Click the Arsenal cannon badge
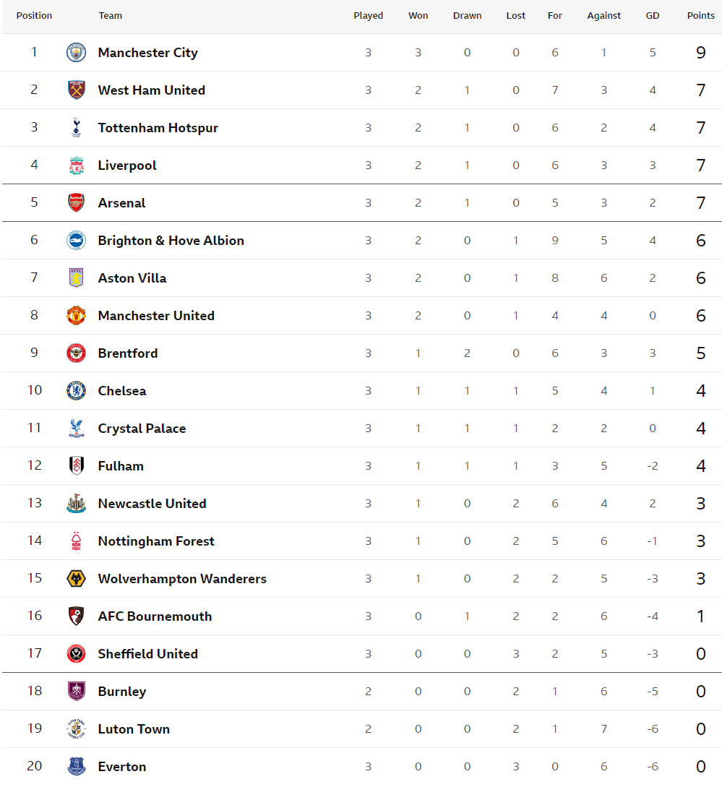This screenshot has width=722, height=787. pyautogui.click(x=77, y=203)
